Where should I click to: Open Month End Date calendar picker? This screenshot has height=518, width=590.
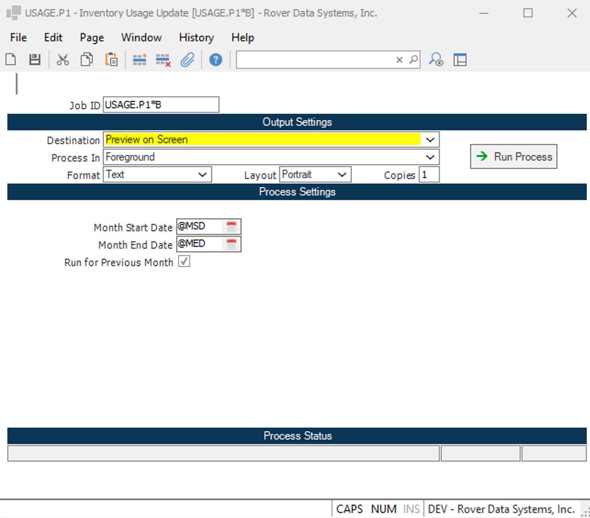point(231,244)
